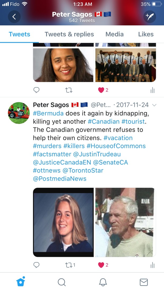This screenshot has height=292, width=164.
Task: Open Messages envelope in the bottom bar
Action: click(144, 282)
